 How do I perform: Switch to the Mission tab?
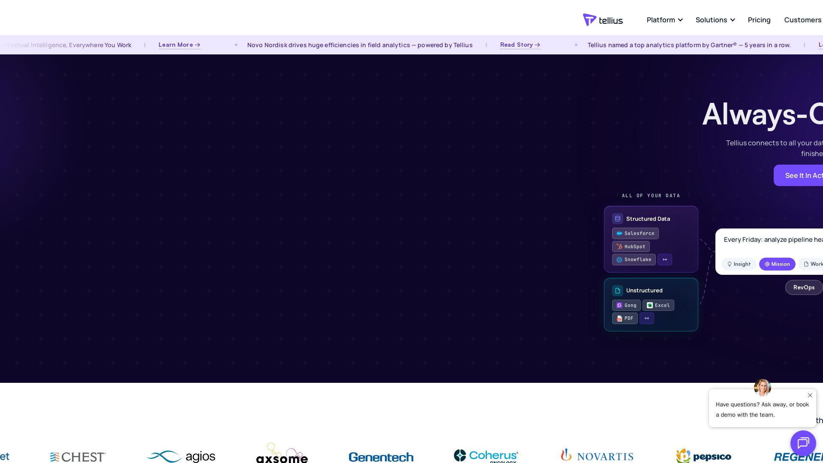tap(777, 264)
